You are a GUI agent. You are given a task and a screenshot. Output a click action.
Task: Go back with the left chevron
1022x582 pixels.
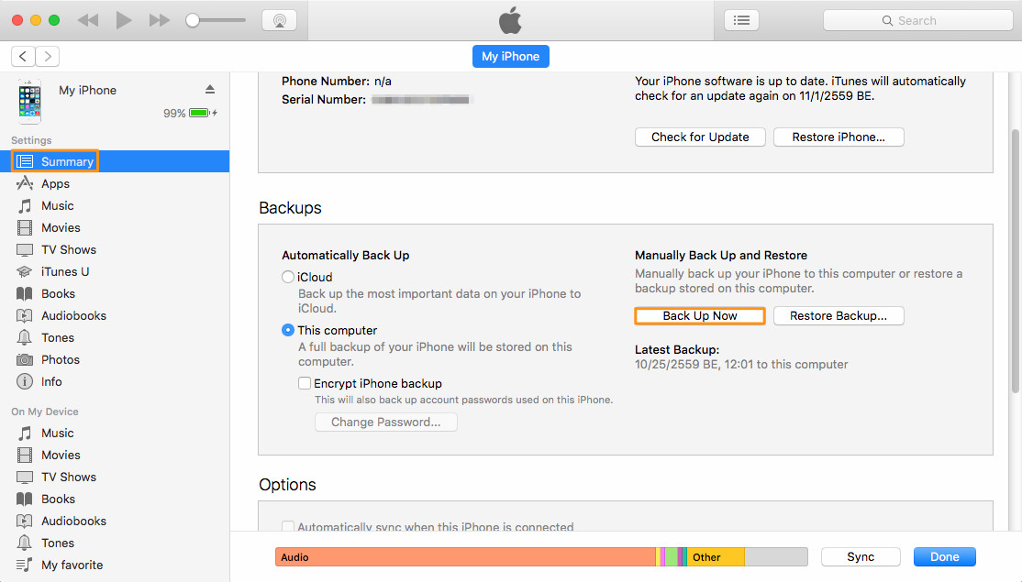pyautogui.click(x=23, y=57)
